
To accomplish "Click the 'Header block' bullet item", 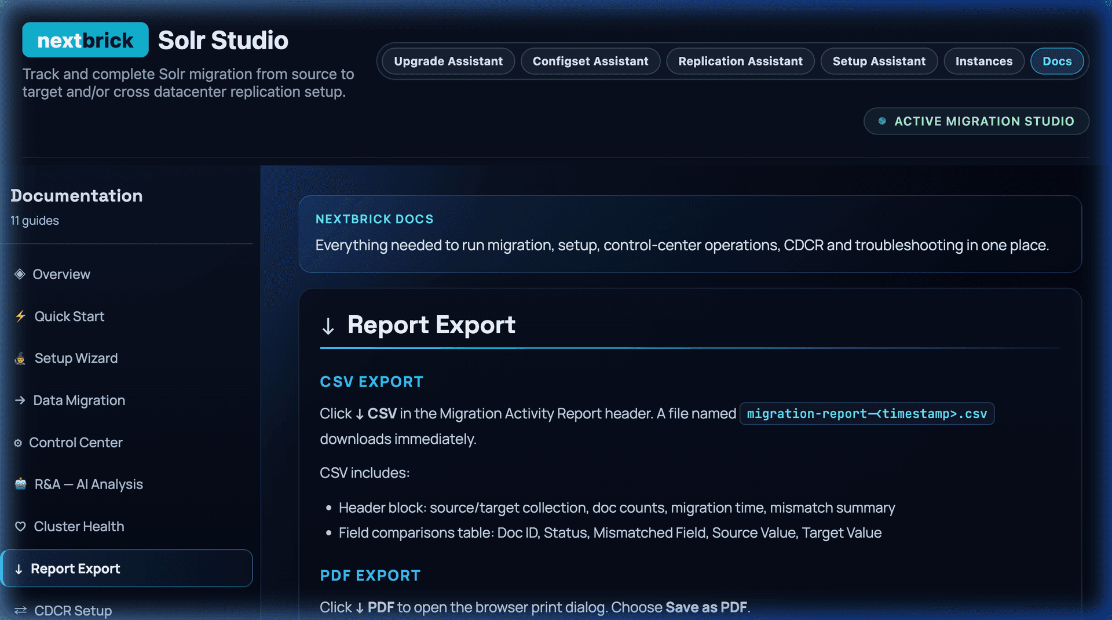I will (x=617, y=508).
